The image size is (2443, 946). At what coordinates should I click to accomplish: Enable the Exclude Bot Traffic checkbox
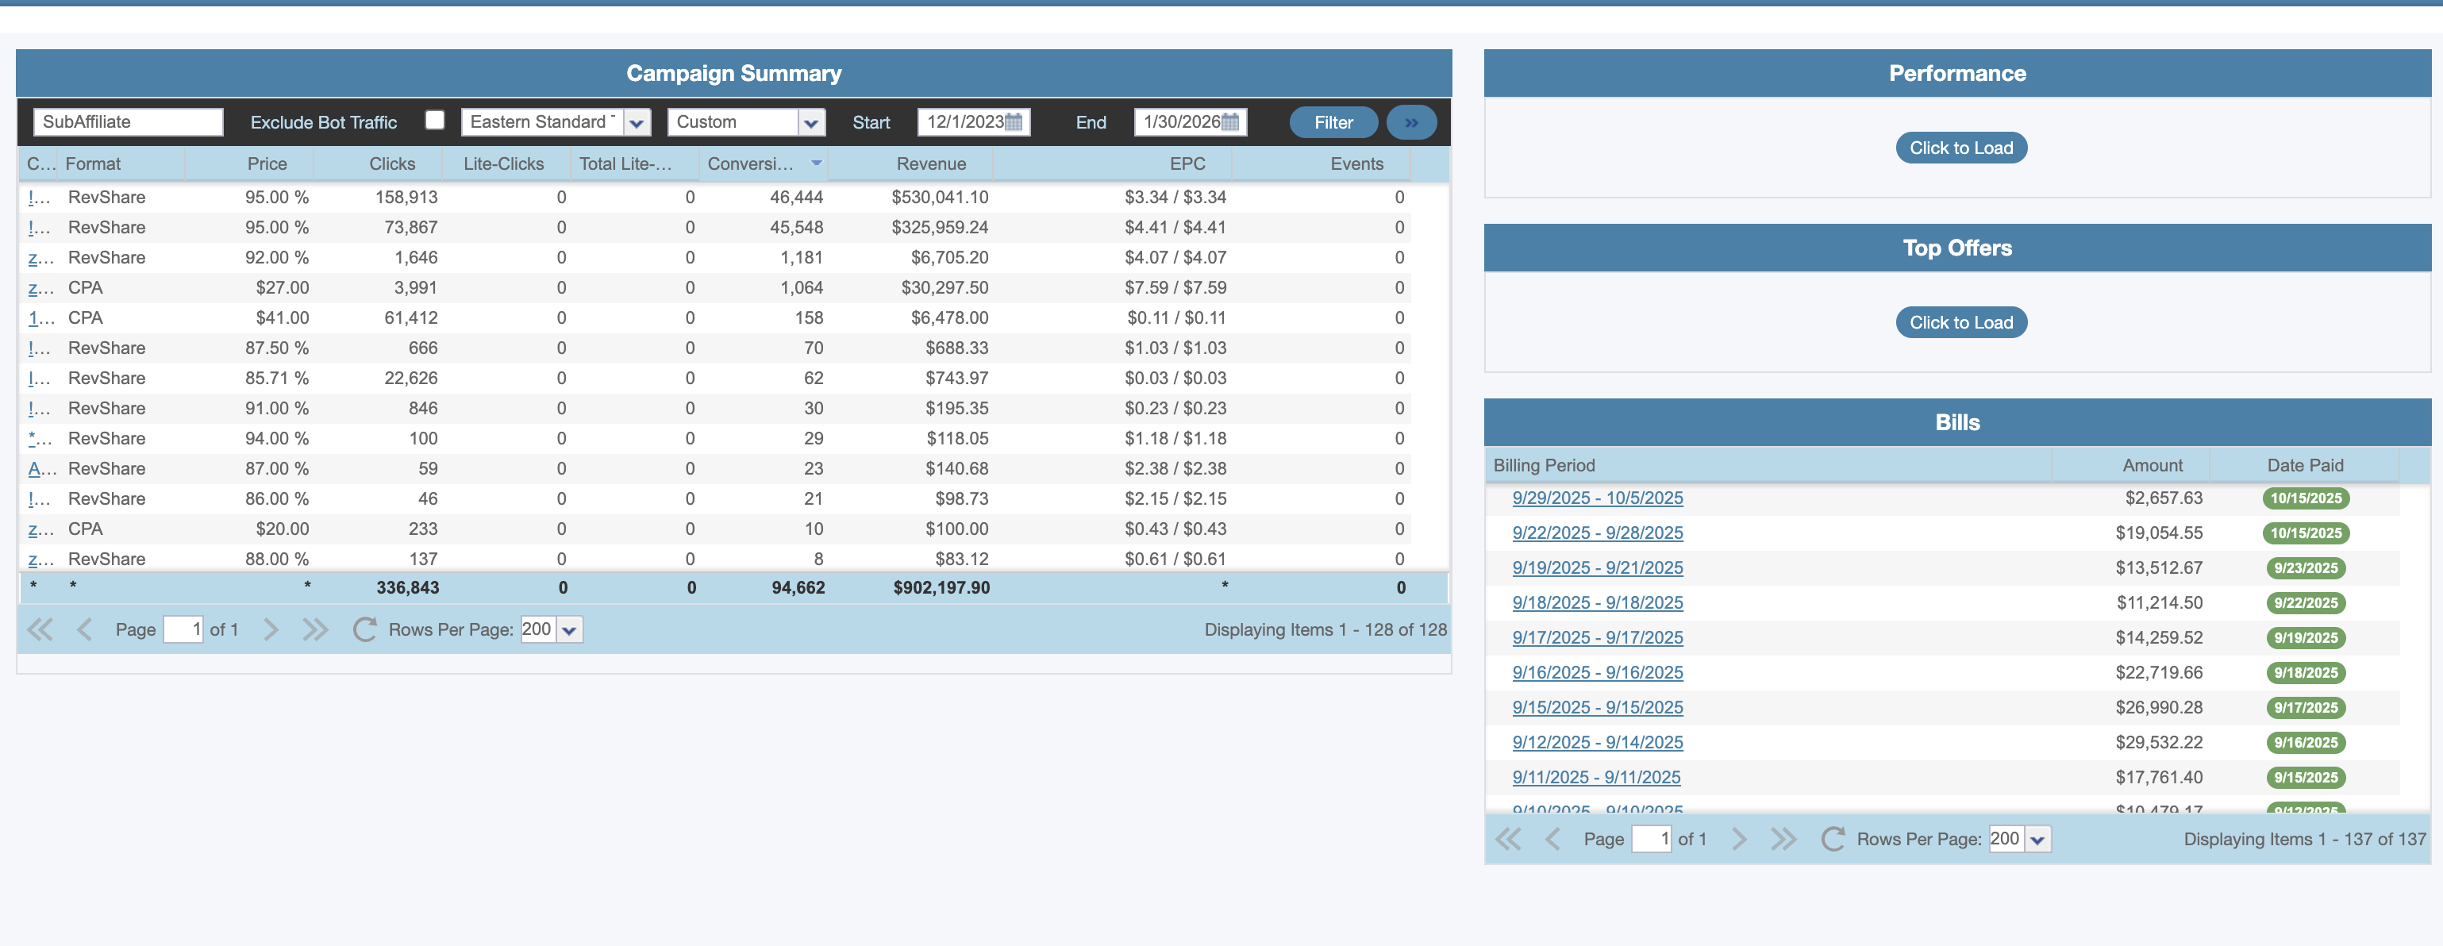[434, 119]
